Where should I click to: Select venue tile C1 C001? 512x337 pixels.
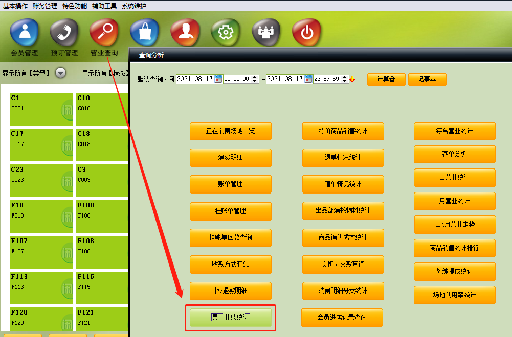[x=41, y=109]
